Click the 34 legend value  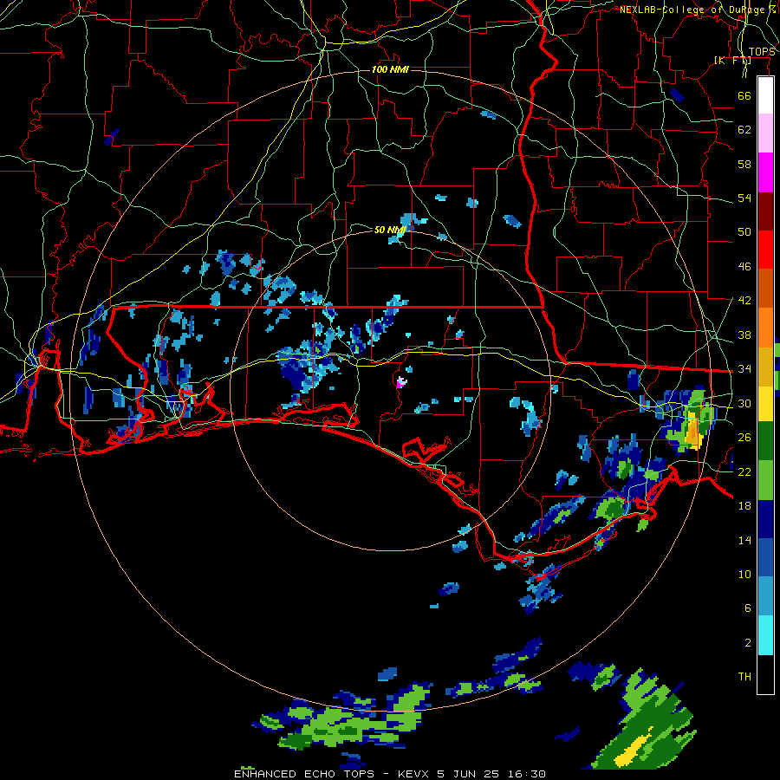[x=744, y=369]
